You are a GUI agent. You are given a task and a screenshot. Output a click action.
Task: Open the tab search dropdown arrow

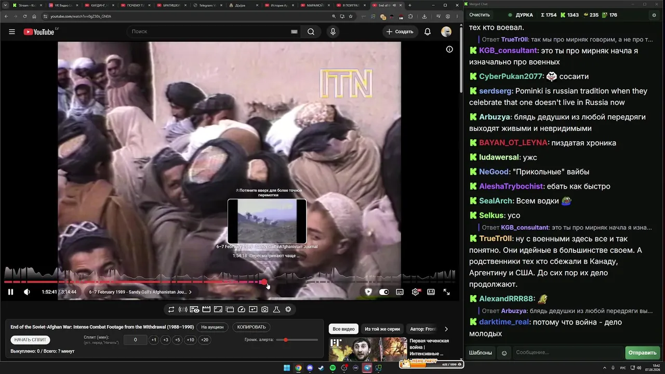point(5,5)
